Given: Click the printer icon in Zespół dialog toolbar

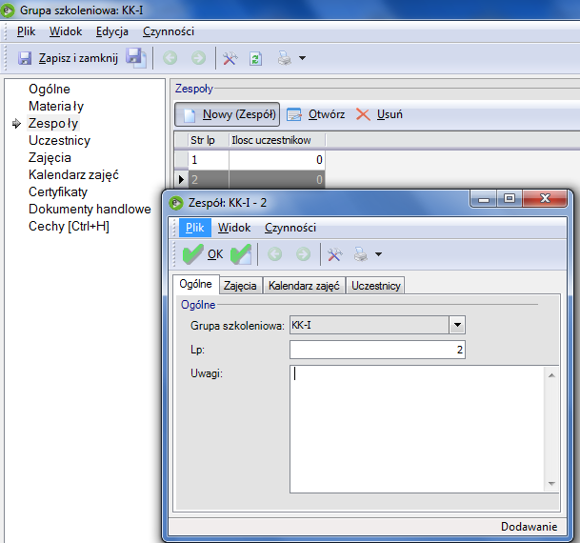Looking at the screenshot, I should click(x=361, y=254).
